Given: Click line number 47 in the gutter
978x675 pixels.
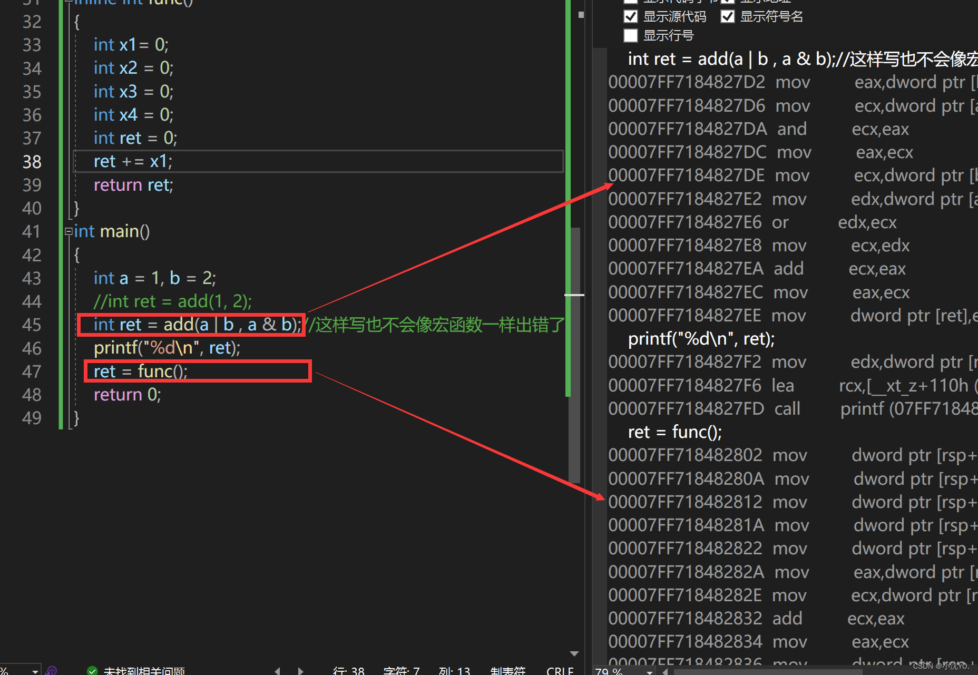Looking at the screenshot, I should point(32,371).
